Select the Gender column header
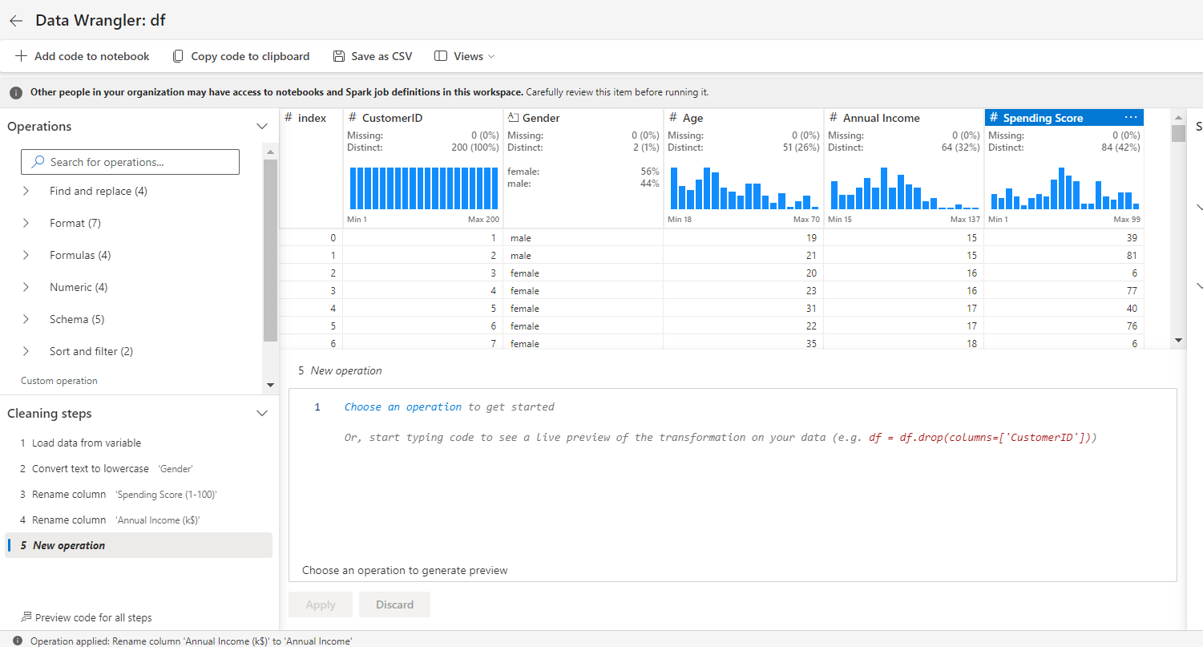 coord(583,118)
